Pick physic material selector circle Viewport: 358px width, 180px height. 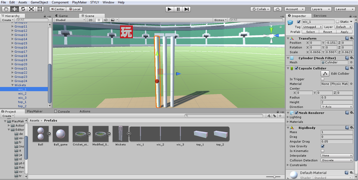click(351, 84)
